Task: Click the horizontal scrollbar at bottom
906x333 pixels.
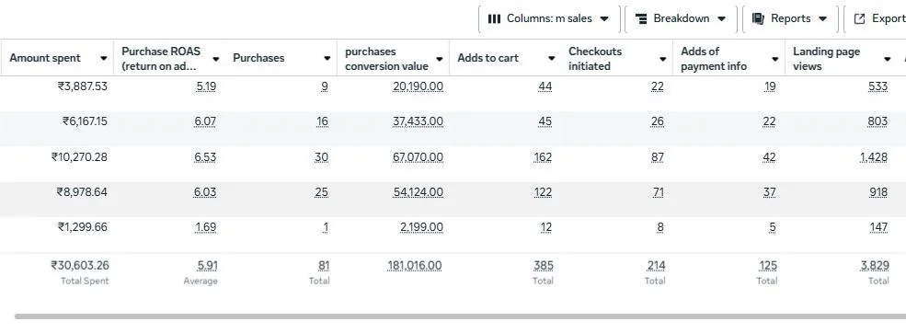Action: [460, 316]
